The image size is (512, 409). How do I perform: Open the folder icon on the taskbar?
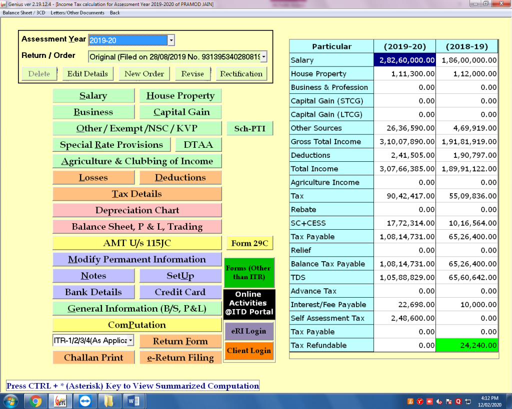[109, 401]
